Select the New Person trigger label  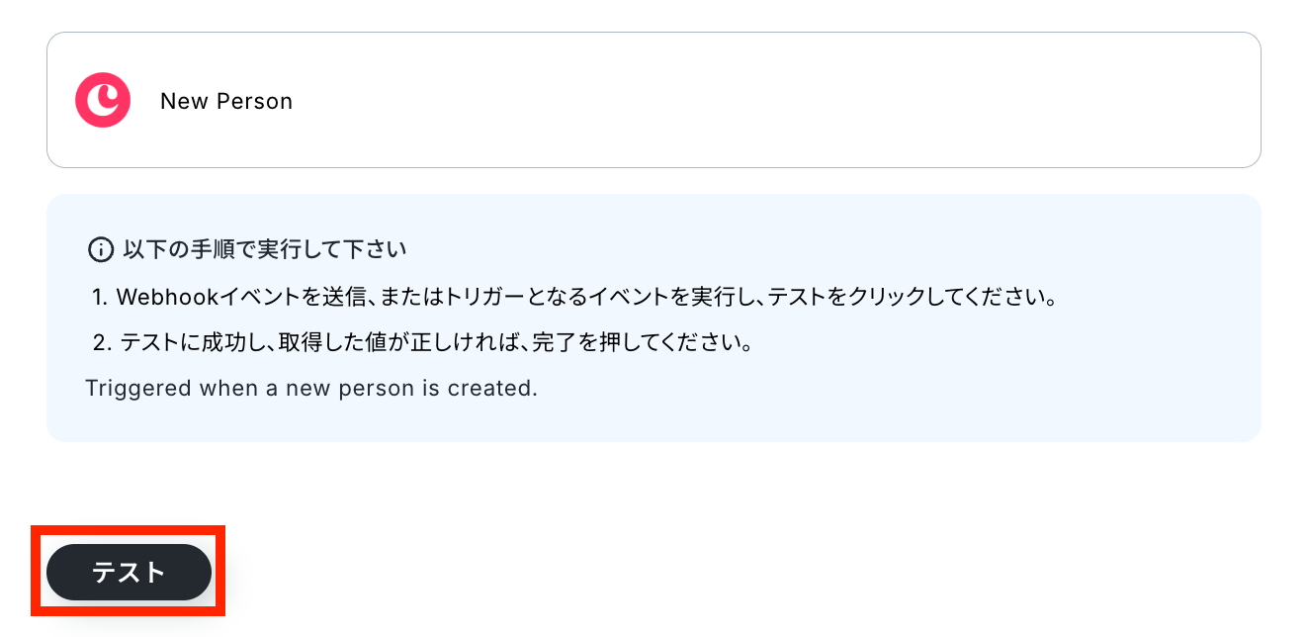[226, 101]
